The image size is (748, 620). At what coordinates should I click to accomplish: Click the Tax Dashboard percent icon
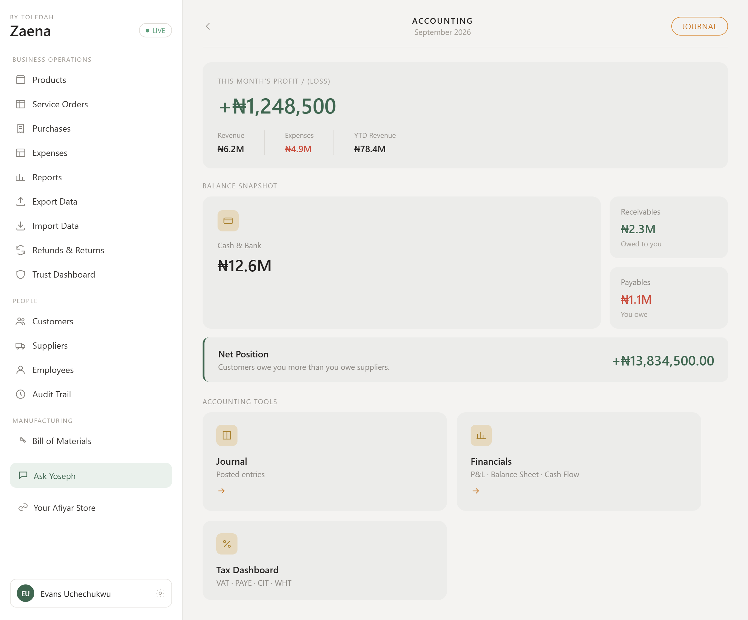click(227, 544)
